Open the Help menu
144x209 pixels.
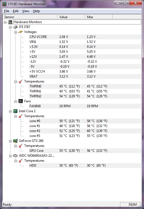click(36, 11)
